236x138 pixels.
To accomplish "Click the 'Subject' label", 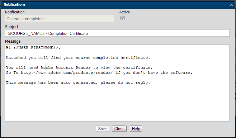I will tap(12, 27).
